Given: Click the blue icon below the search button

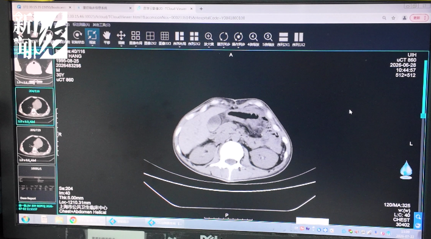Looking at the screenshot, I should click(418, 226).
